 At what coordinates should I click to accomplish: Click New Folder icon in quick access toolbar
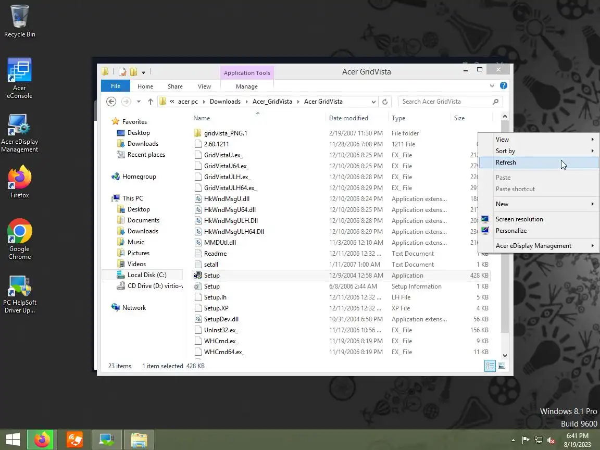(x=133, y=71)
